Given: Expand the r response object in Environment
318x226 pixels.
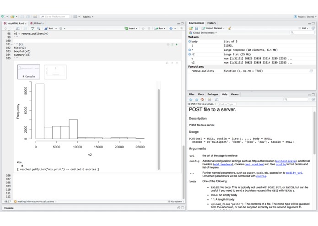Looking at the screenshot, I should click(189, 50).
